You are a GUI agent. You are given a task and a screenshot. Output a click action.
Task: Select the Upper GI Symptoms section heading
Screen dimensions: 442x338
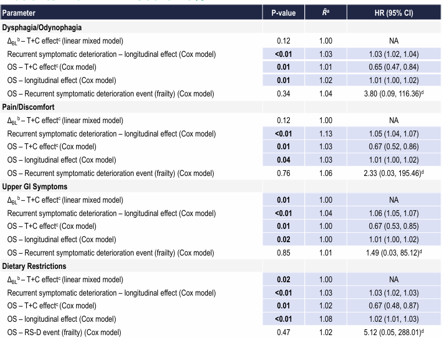click(35, 187)
